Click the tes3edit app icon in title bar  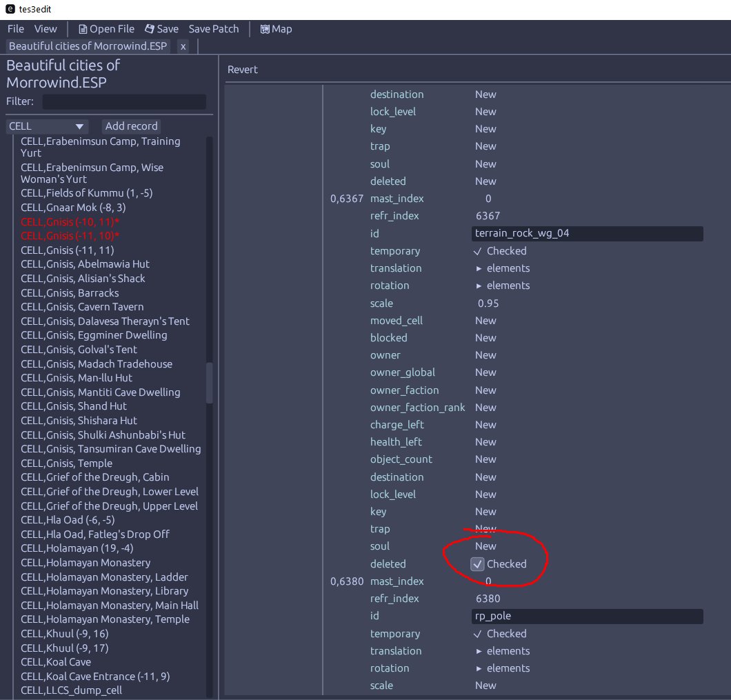tap(10, 9)
